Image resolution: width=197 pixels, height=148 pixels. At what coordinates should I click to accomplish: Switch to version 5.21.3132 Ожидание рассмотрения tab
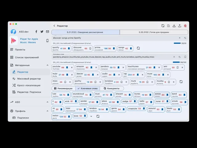pyautogui.click(x=86, y=32)
